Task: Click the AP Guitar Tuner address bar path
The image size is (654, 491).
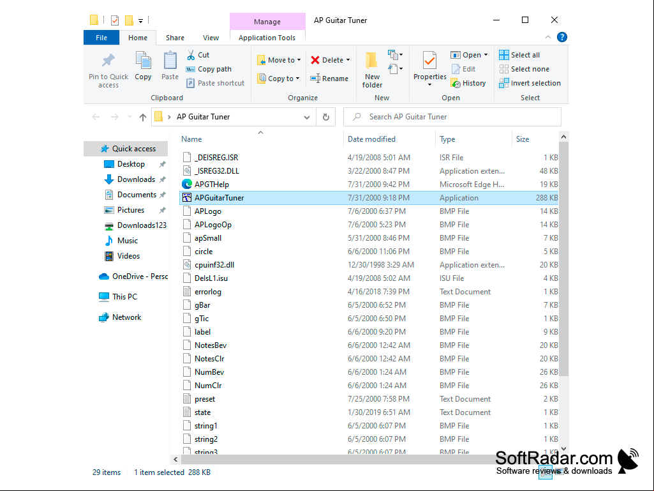Action: pos(203,117)
